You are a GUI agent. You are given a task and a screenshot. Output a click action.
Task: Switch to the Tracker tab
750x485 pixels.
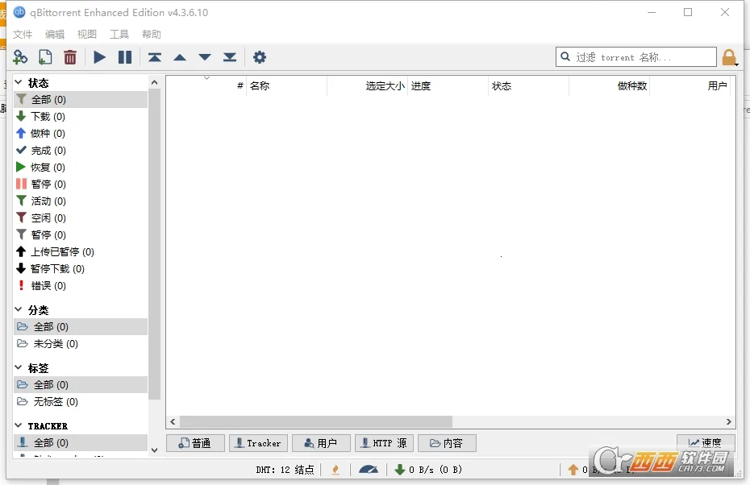click(x=258, y=442)
